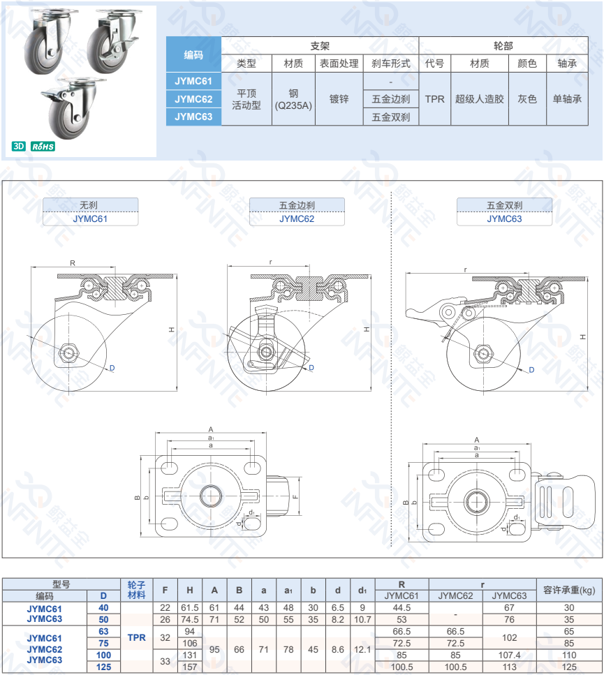Click the blue 编码 header in the top table
Image resolution: width=604 pixels, height=675 pixels.
pos(193,54)
